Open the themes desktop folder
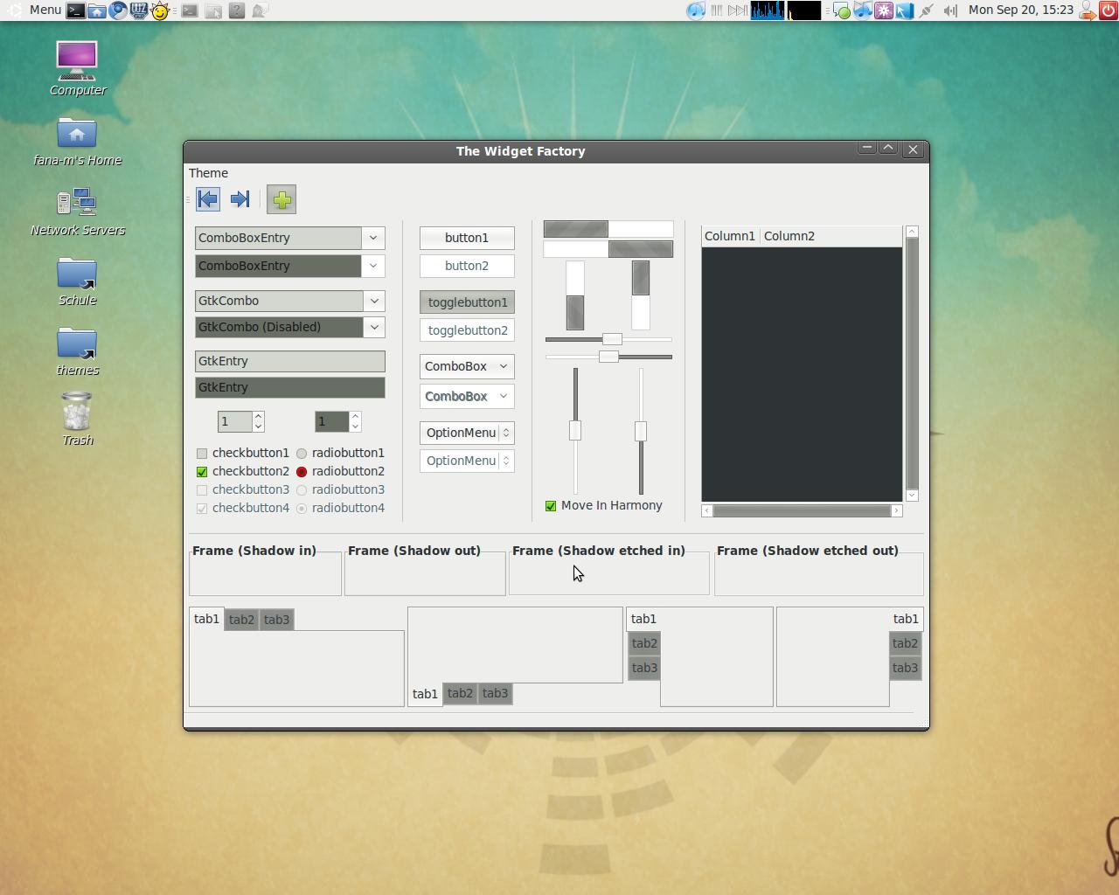1119x895 pixels. 78,351
